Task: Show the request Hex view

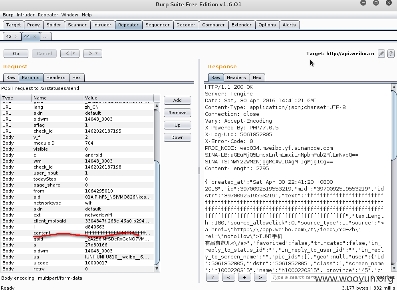Action: click(76, 77)
